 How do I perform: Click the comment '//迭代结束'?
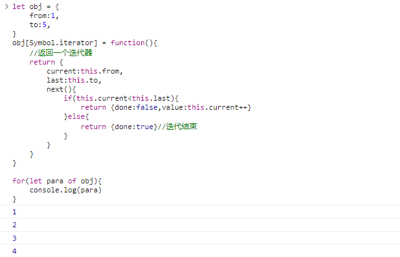177,127
